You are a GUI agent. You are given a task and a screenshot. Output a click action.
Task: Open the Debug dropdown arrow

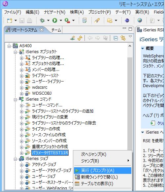[x=48, y=20]
